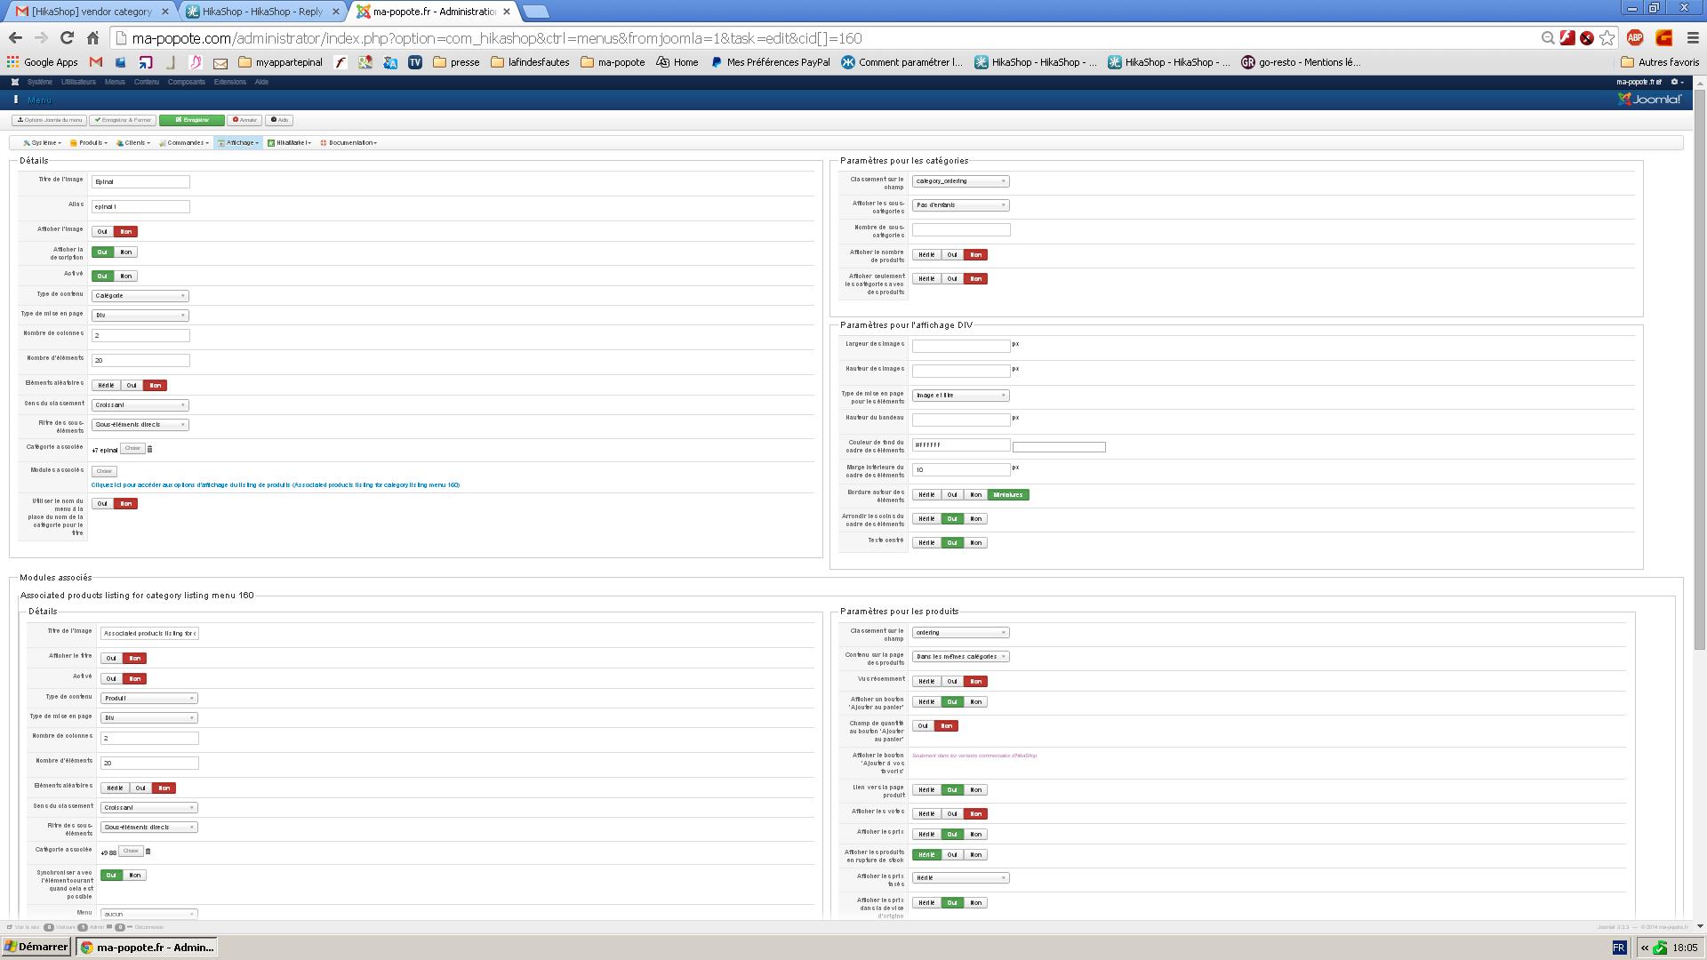This screenshot has height=960, width=1707.
Task: Open the 'Type de contenu' Catégorie dropdown
Action: click(140, 295)
